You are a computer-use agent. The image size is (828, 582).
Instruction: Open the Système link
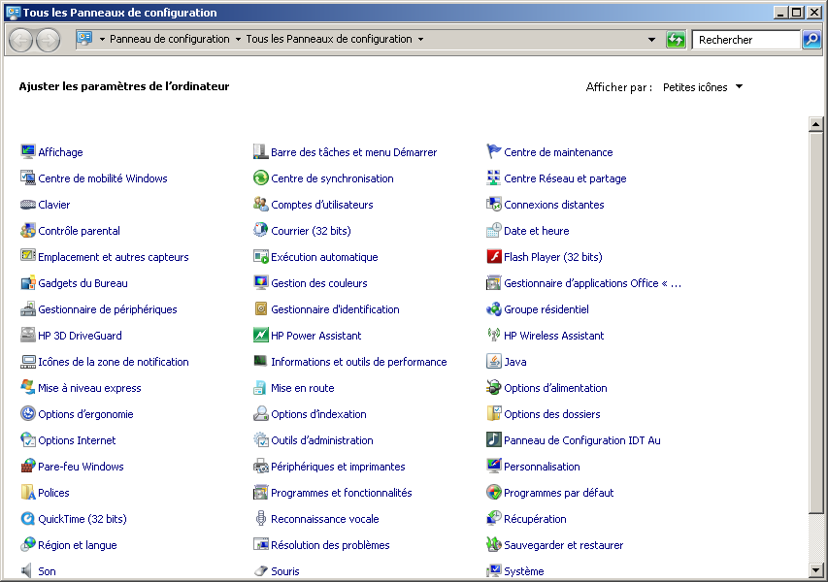[x=524, y=571]
